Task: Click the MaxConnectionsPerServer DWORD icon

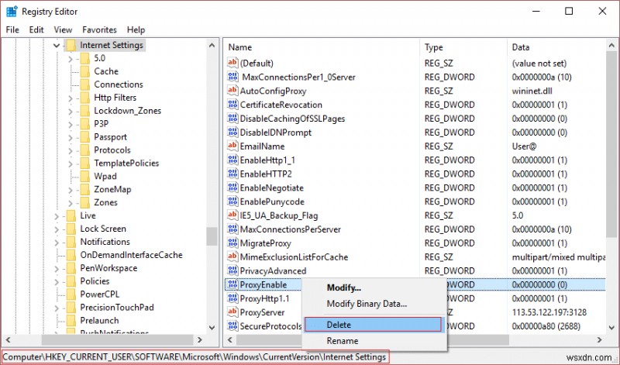Action: [x=232, y=229]
